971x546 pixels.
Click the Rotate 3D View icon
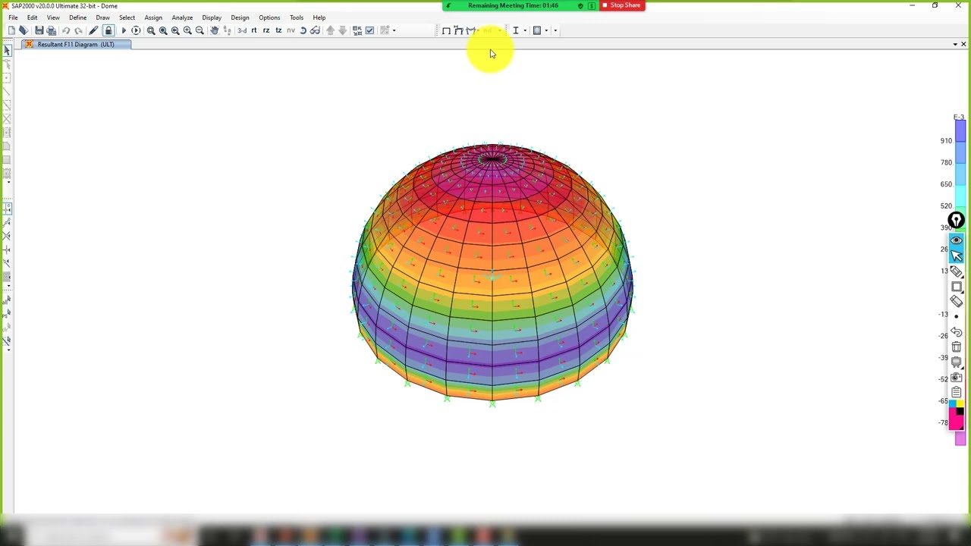[x=303, y=30]
